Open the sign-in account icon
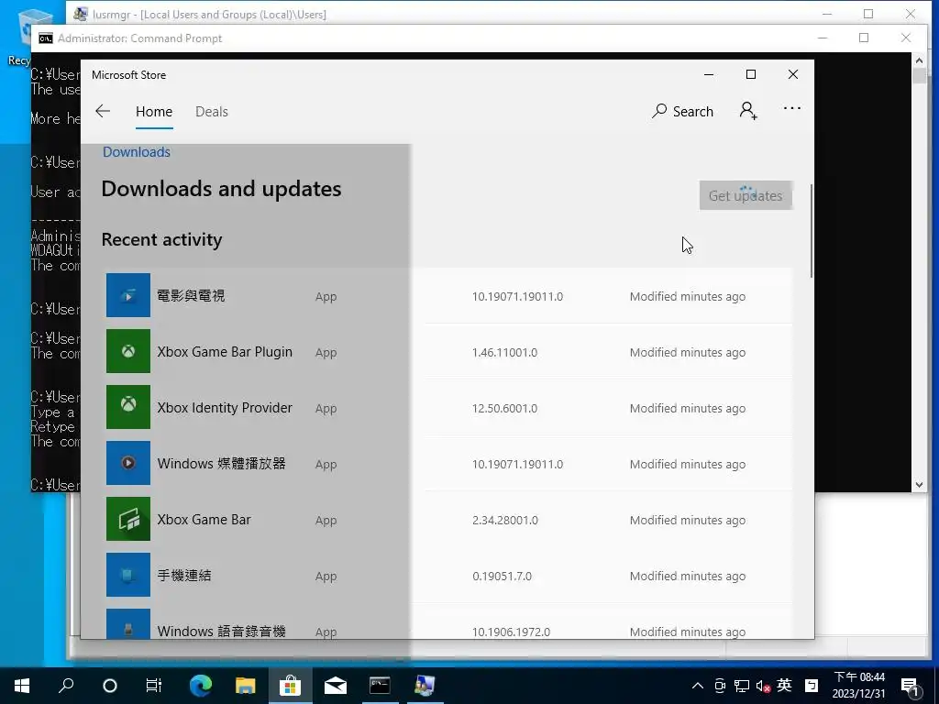The image size is (939, 704). tap(748, 111)
